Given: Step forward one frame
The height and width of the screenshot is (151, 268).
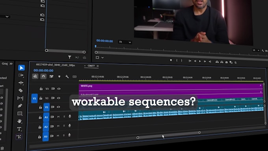Looking at the screenshot, I should (205, 62).
